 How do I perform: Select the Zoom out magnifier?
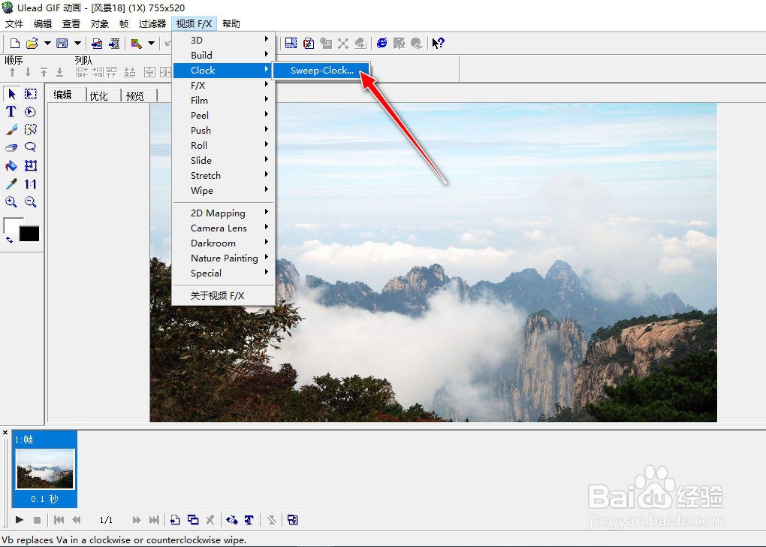[x=30, y=202]
